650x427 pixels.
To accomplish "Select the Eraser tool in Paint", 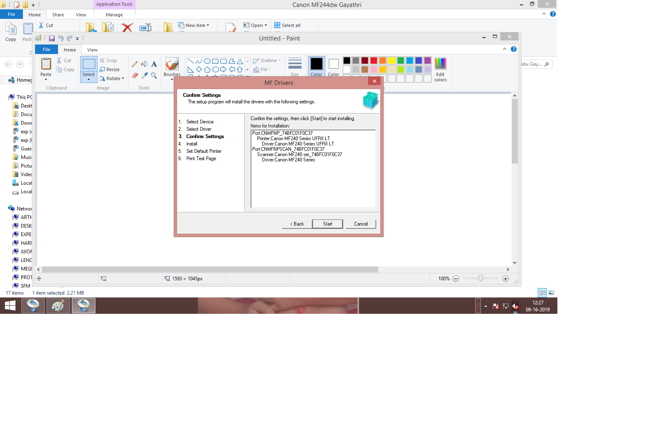I will pyautogui.click(x=135, y=75).
